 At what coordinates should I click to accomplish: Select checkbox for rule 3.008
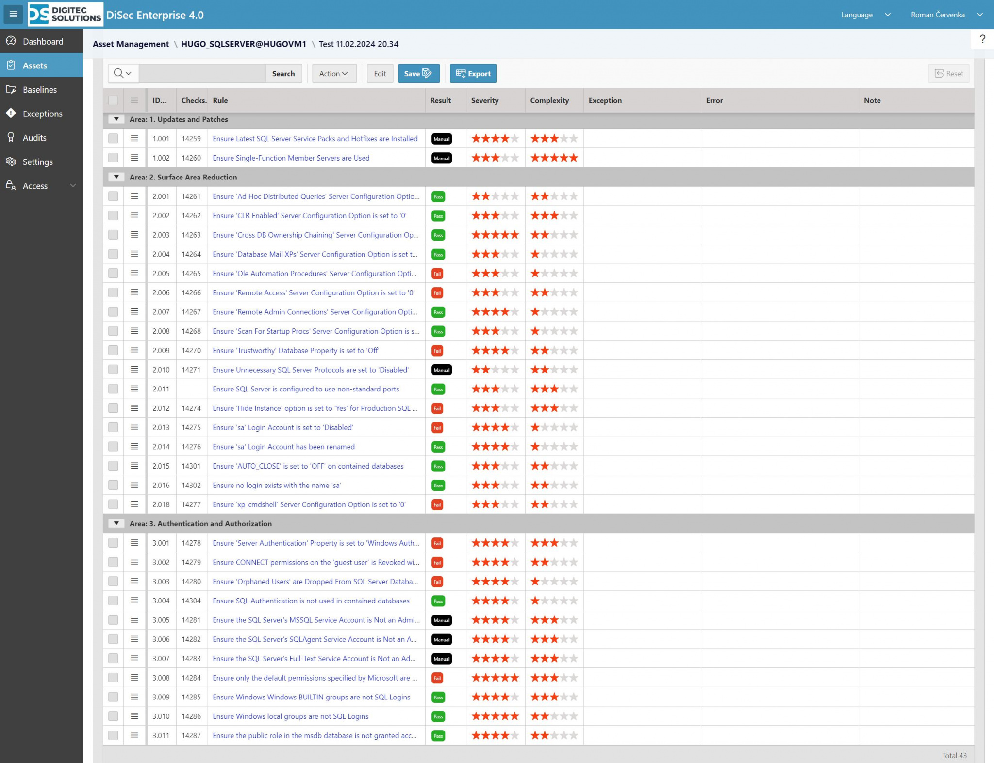(x=113, y=678)
